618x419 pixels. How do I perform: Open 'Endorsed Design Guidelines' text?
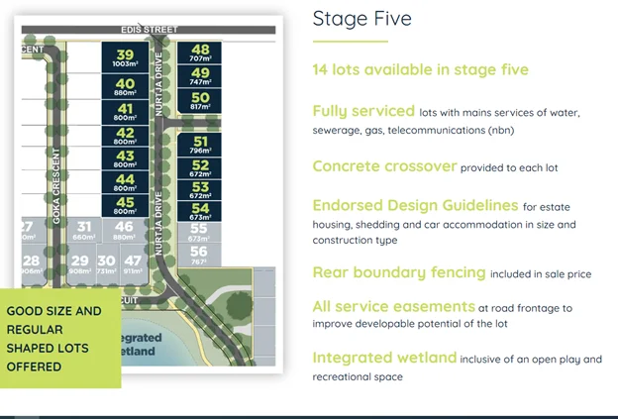(415, 206)
